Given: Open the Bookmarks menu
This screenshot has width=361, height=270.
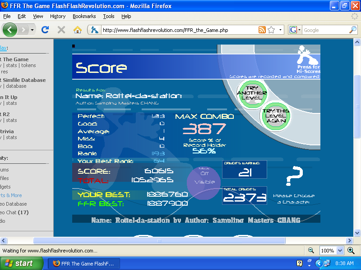Looking at the screenshot, I should tap(84, 16).
